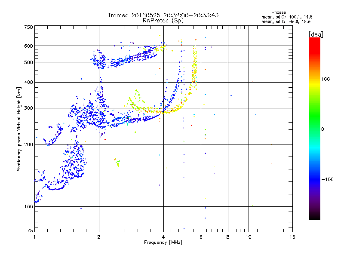Click the plot title 'Tromsø 20160525 20:32:00-20:33:43'
The width and height of the screenshot is (344, 258).
point(163,15)
